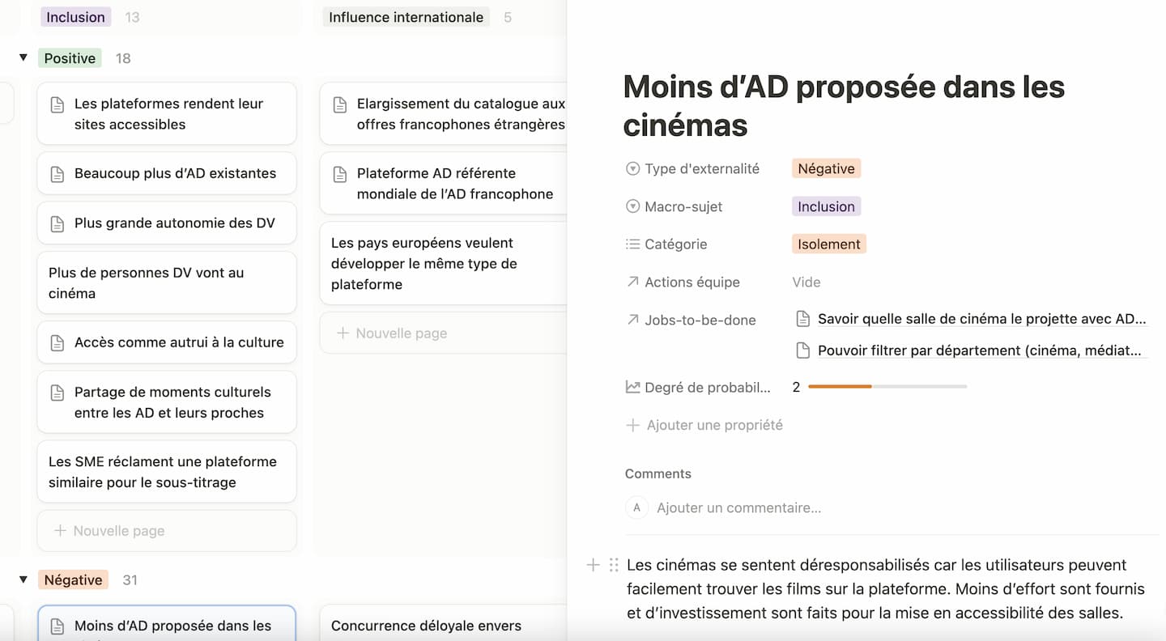Image resolution: width=1166 pixels, height=641 pixels.
Task: Open the "Négative" externality tag selector
Action: [826, 168]
